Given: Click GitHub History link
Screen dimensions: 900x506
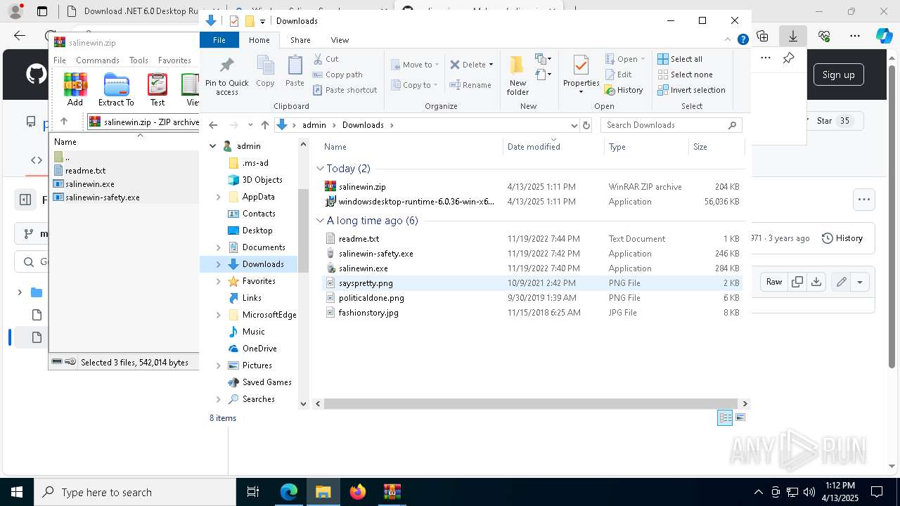Looking at the screenshot, I should (x=842, y=238).
